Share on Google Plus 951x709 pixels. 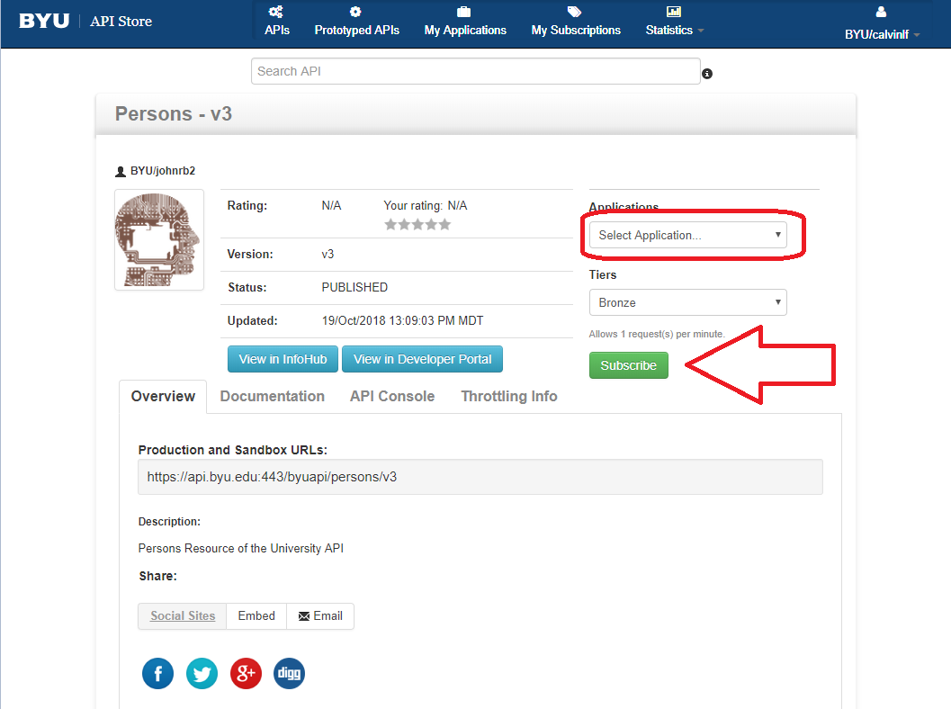click(246, 673)
